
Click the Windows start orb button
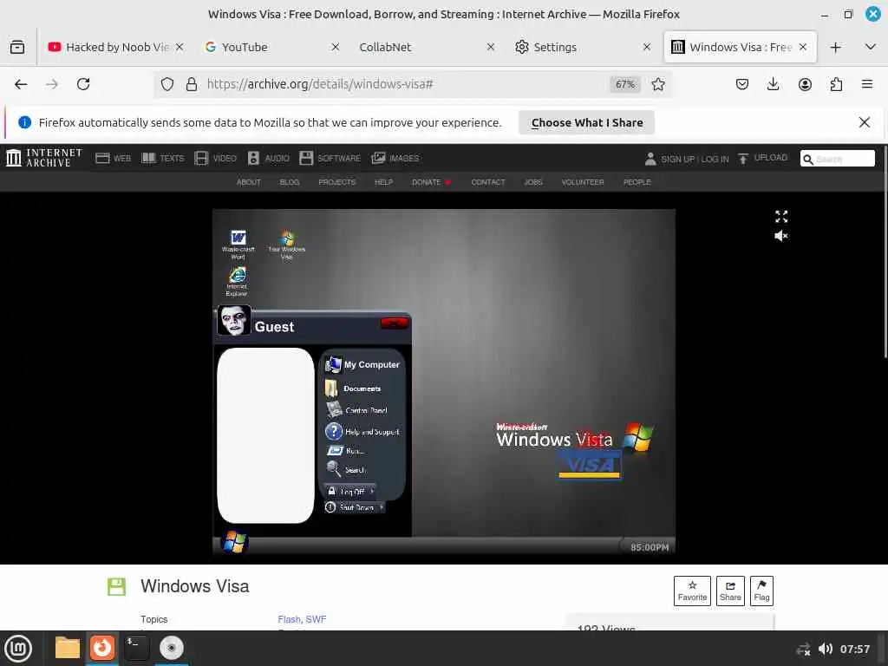coord(234,543)
